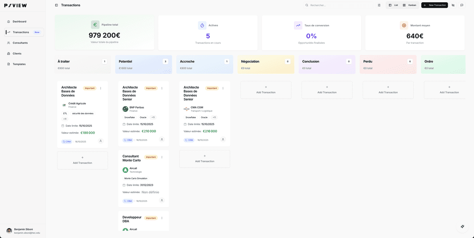The image size is (474, 238).
Task: Click CRM tag on BNP Paribas card
Action: [x=128, y=140]
